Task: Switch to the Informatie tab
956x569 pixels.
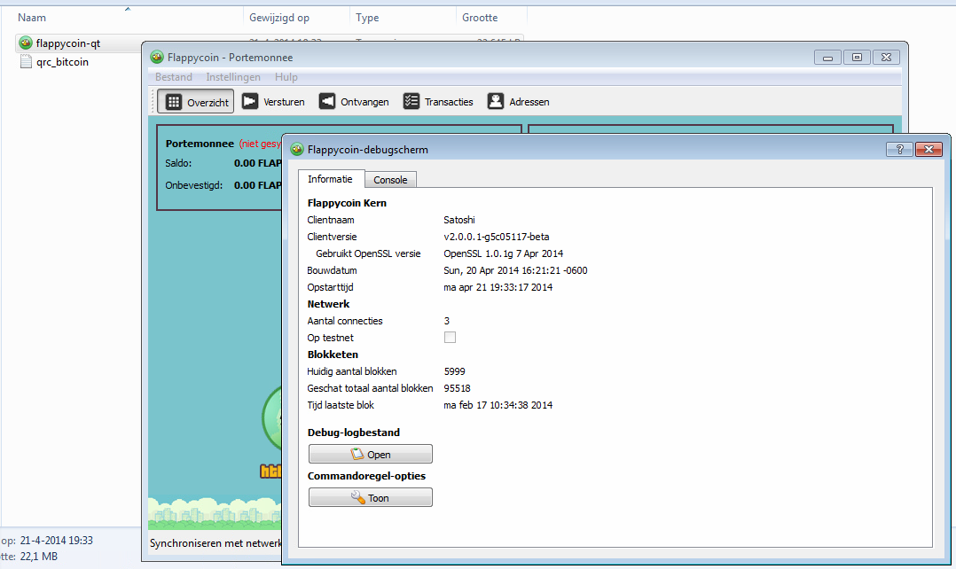Action: pos(330,179)
